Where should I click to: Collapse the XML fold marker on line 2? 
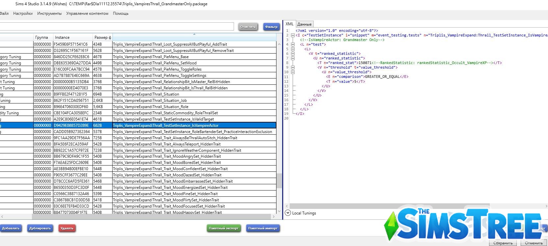293,35
